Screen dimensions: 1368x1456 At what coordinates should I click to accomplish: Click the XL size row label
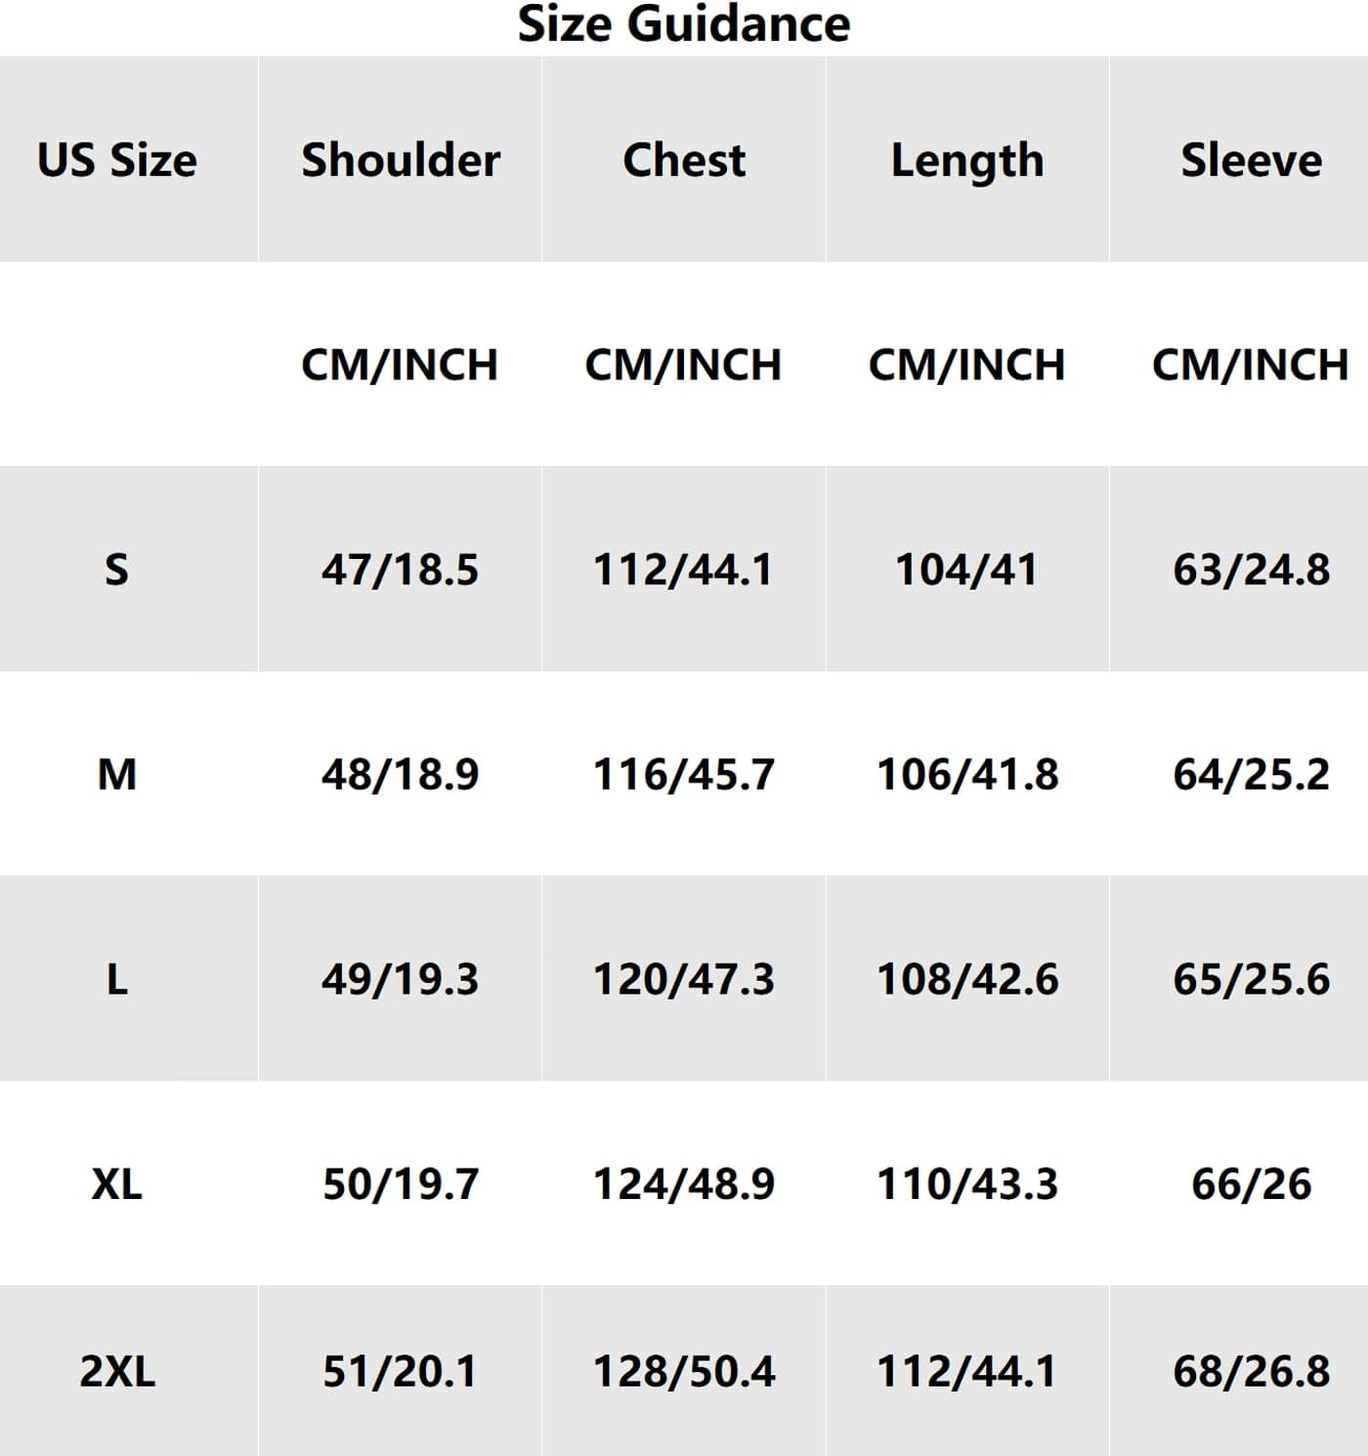pyautogui.click(x=117, y=1184)
